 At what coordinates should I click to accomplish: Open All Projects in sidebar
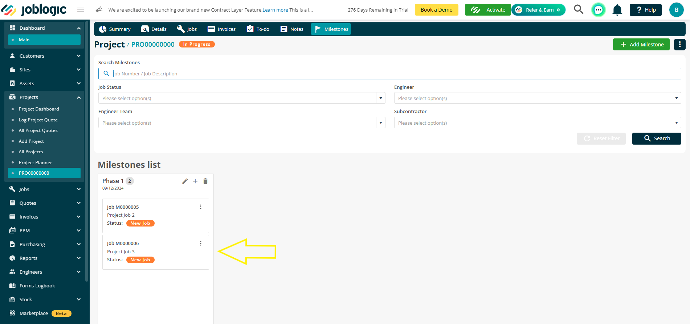[31, 152]
